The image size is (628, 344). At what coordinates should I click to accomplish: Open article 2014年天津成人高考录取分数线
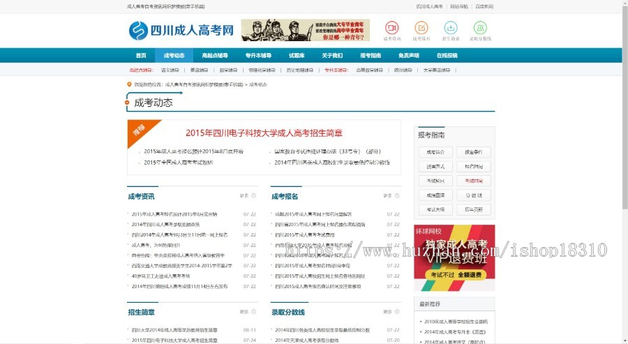307,341
